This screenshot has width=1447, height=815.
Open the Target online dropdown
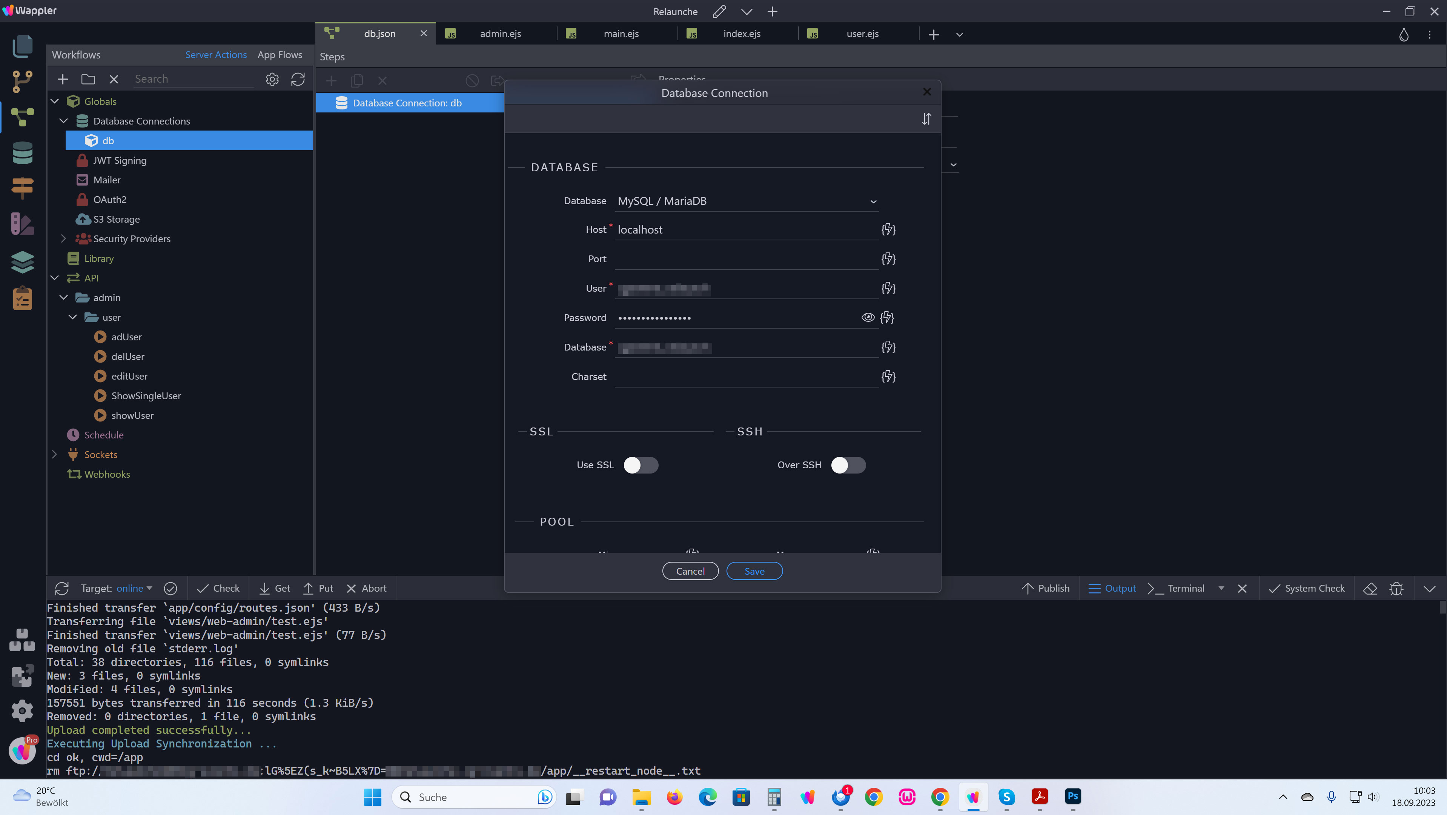coord(134,588)
